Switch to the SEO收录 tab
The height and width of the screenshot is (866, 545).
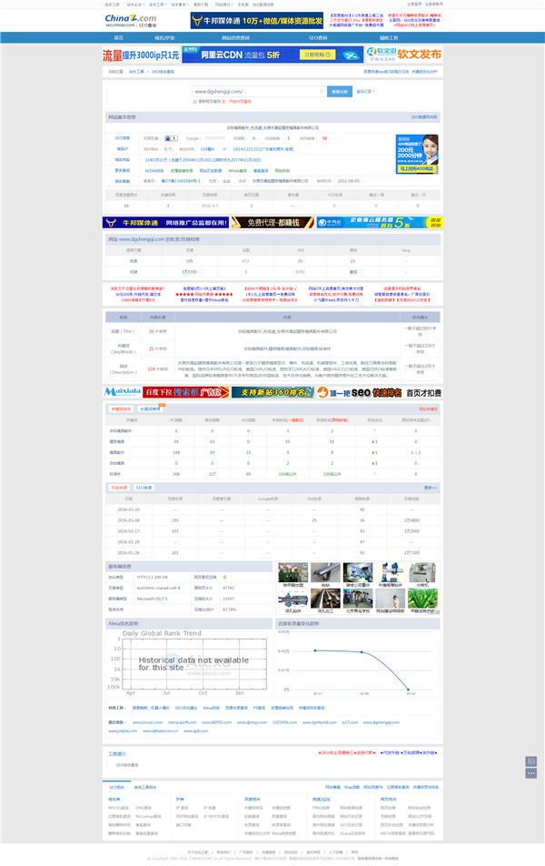(144, 488)
